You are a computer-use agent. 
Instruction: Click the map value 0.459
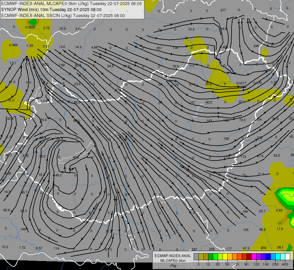[13, 45]
